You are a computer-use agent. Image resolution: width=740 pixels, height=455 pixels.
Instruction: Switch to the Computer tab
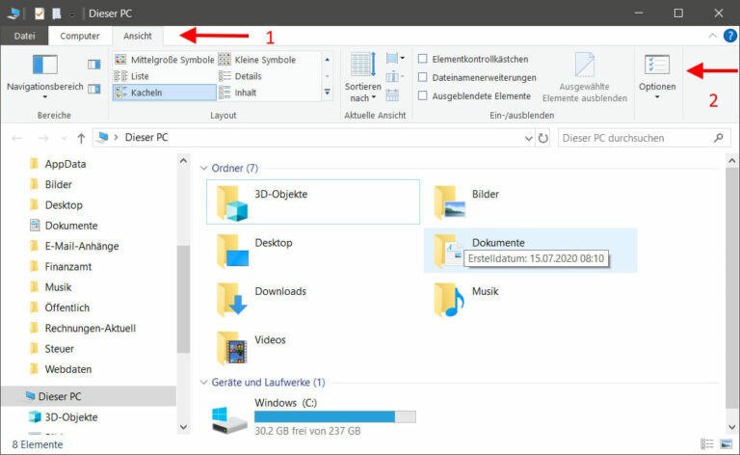click(x=80, y=36)
